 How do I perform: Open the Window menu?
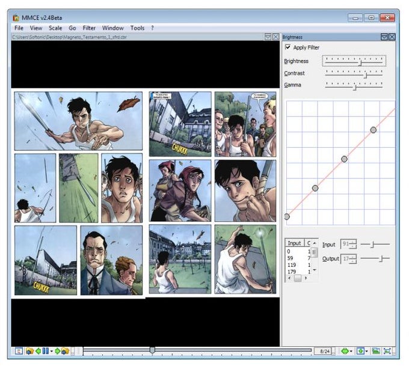[x=112, y=28]
